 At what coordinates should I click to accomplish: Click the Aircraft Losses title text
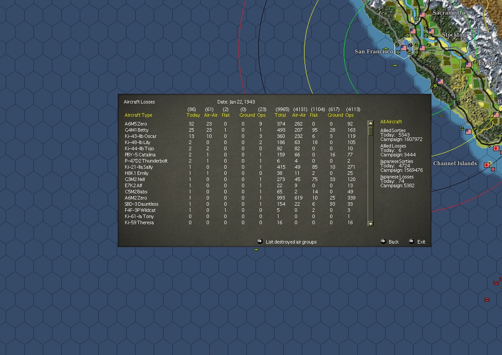(x=139, y=102)
